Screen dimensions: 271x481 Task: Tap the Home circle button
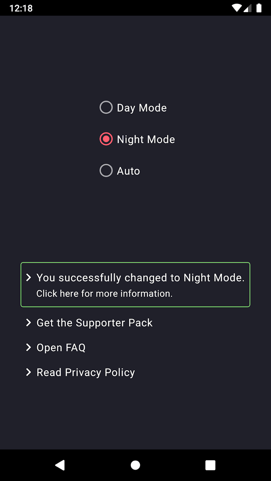click(135, 465)
